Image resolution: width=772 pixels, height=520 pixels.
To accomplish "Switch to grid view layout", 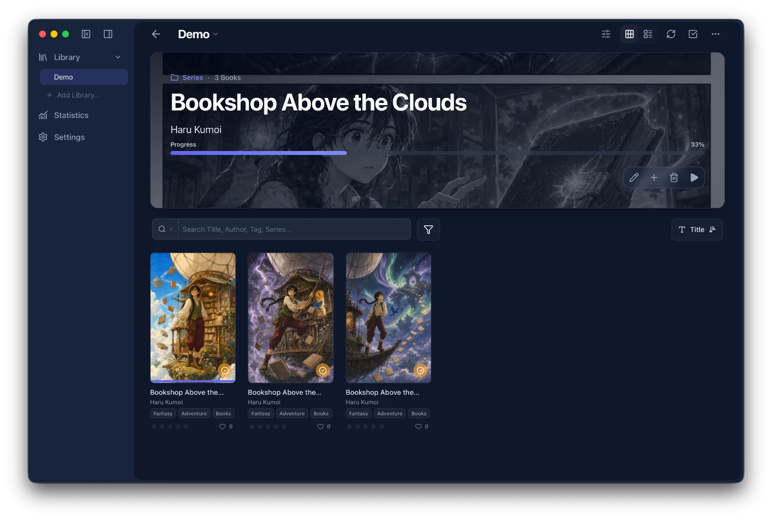I will point(629,34).
